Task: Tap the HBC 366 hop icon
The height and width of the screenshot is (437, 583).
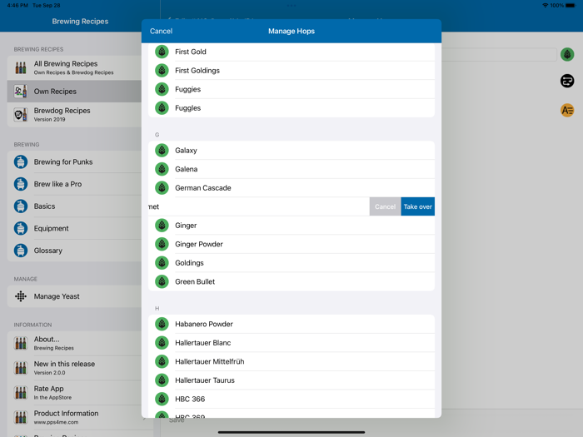Action: click(x=162, y=399)
